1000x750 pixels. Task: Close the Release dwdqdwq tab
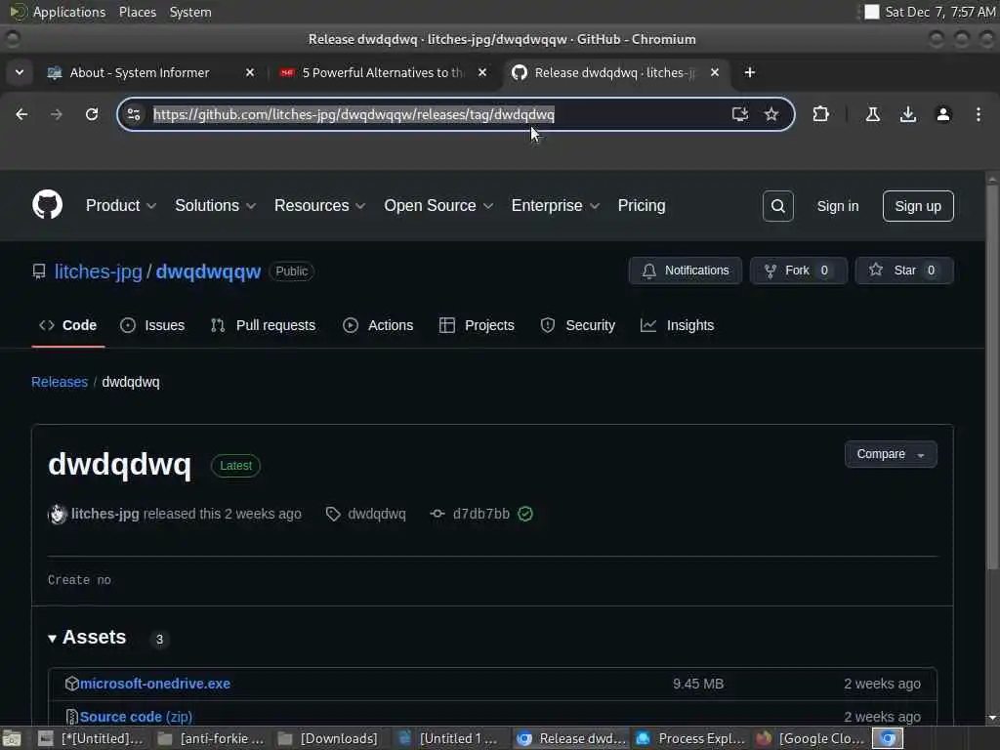pyautogui.click(x=715, y=72)
